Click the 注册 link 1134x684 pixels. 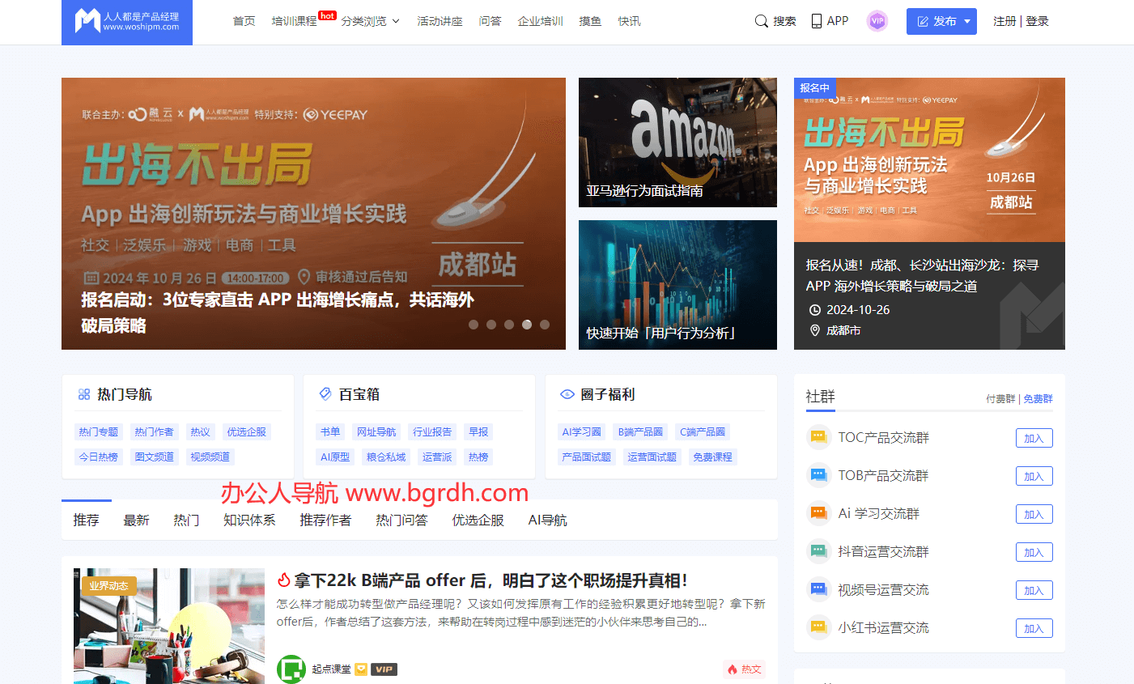pos(1004,20)
